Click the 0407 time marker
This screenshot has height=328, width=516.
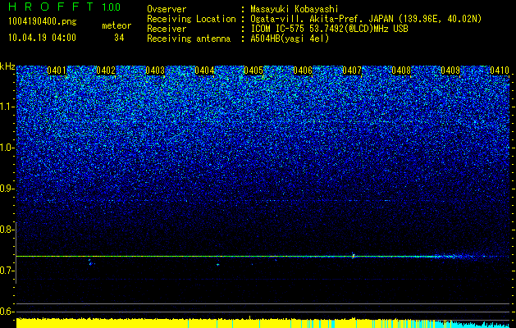click(x=352, y=71)
